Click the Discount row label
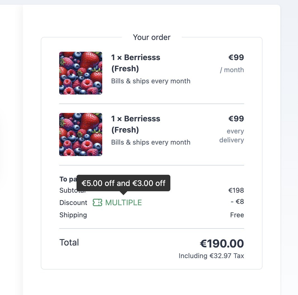The width and height of the screenshot is (298, 295). coord(73,203)
